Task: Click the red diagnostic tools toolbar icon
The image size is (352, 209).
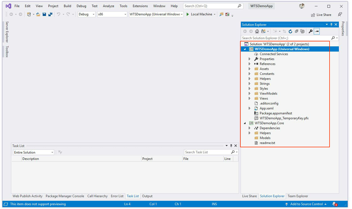Action: tap(227, 14)
